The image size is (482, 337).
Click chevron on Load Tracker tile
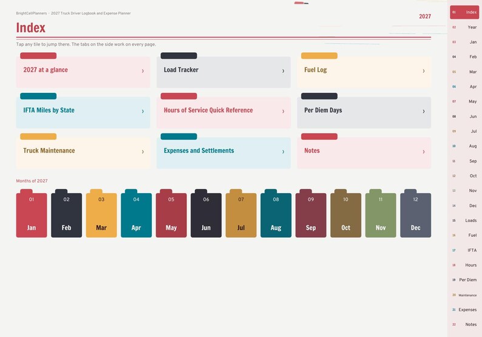[283, 70]
